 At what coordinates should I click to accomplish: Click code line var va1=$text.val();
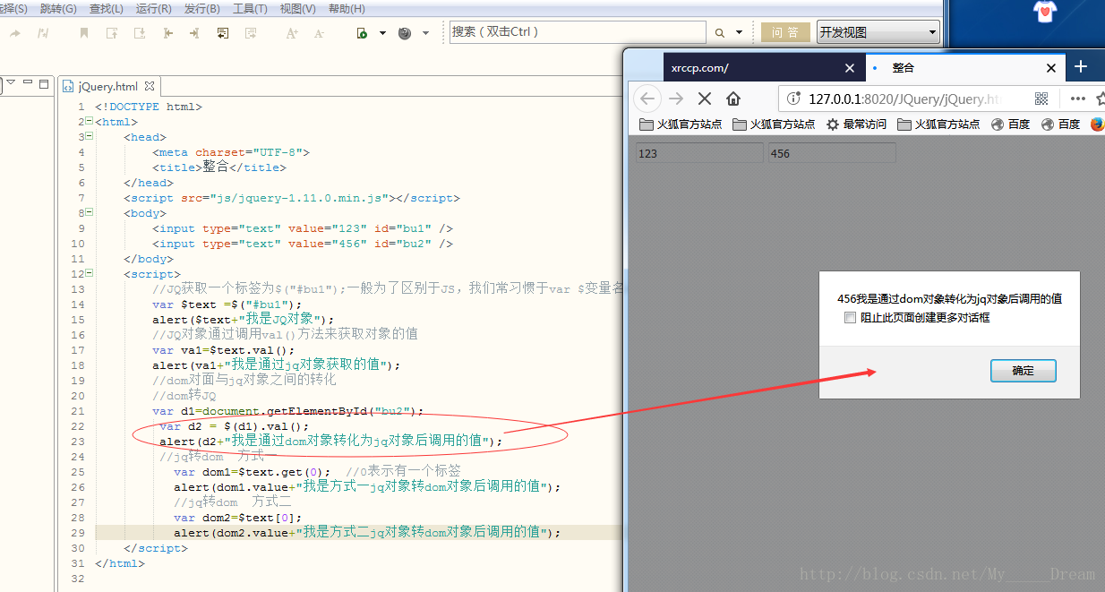point(223,350)
